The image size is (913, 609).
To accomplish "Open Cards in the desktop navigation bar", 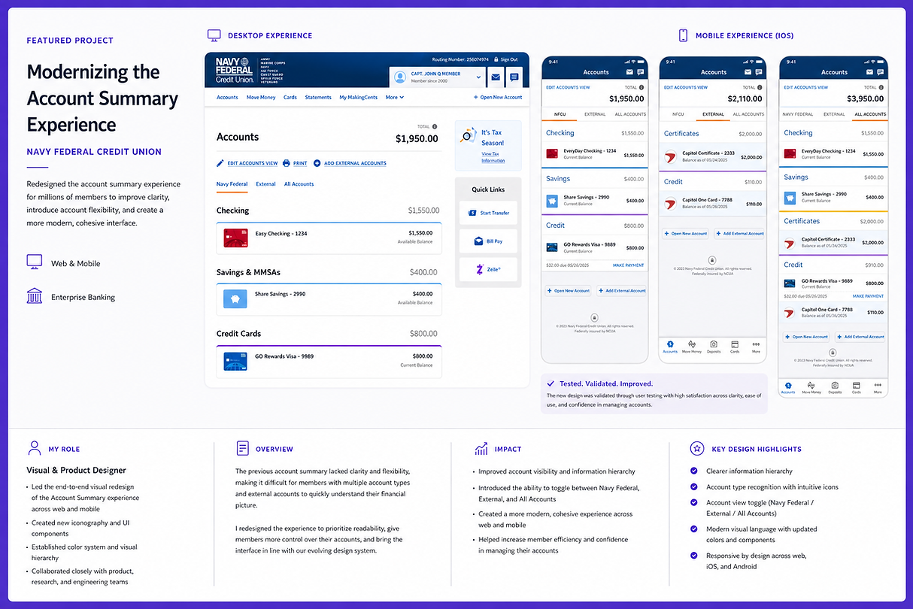I will [x=290, y=97].
